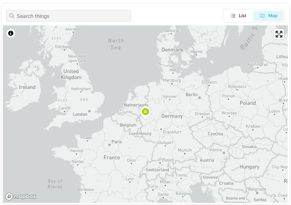Click the Germany label on map
Screen dimensions: 291x205
pos(172,116)
